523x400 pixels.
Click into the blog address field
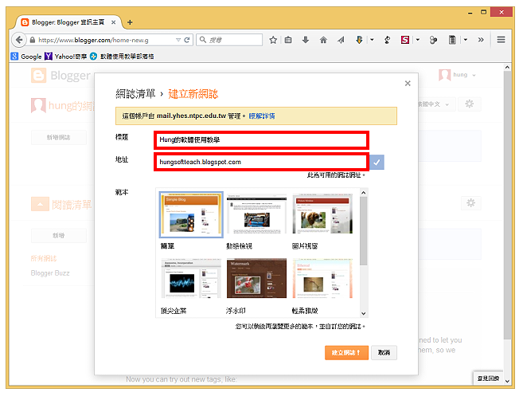pyautogui.click(x=261, y=162)
